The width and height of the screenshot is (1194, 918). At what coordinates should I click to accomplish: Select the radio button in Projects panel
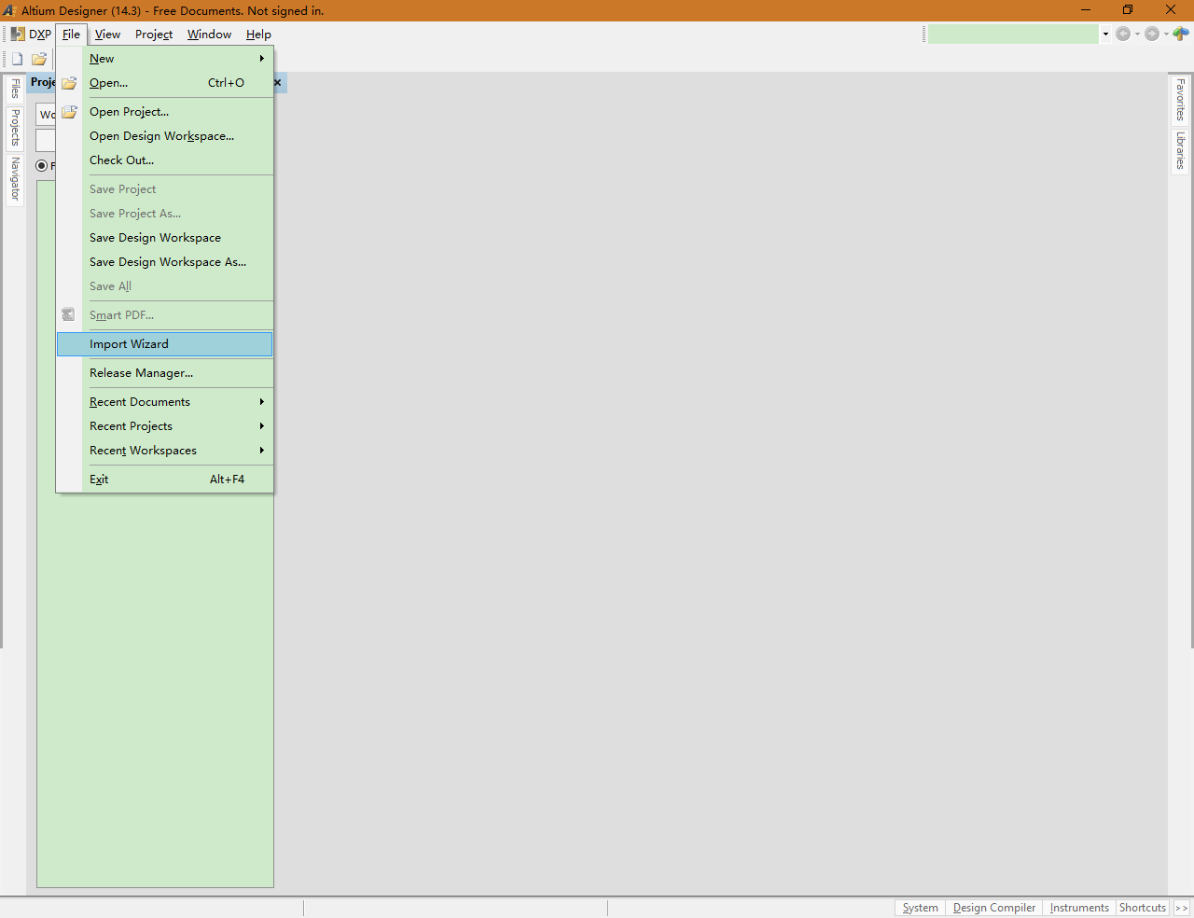pyautogui.click(x=41, y=166)
